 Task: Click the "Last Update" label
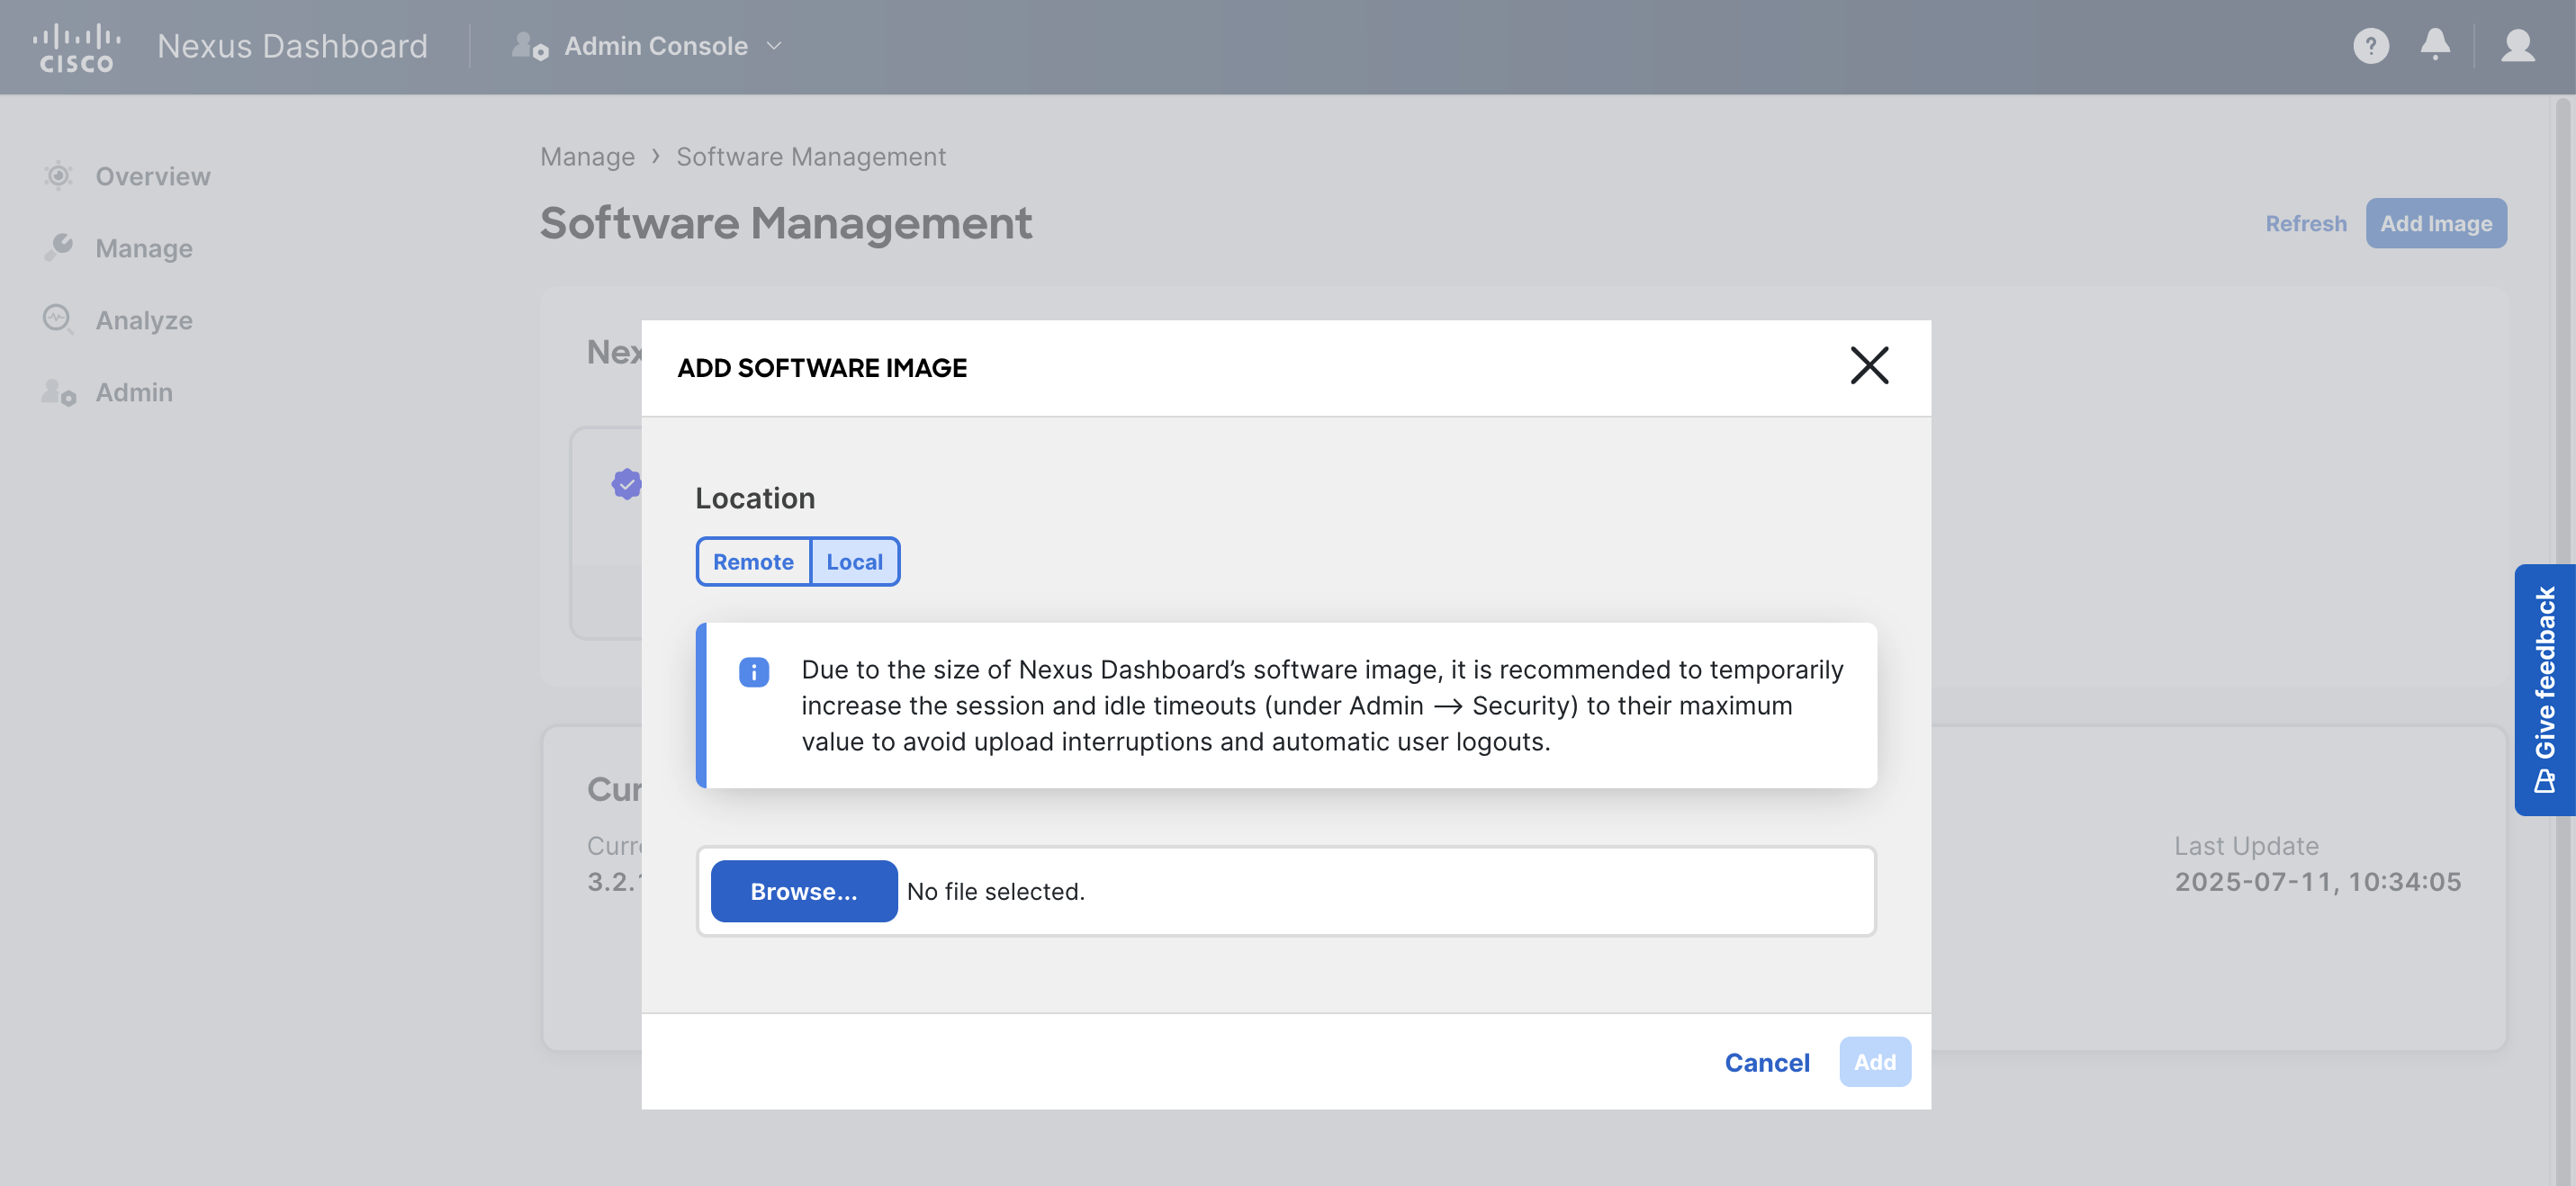(2246, 846)
